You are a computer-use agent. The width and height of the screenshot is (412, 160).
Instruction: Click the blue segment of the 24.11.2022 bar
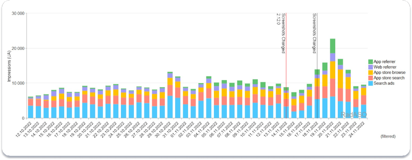point(363,111)
